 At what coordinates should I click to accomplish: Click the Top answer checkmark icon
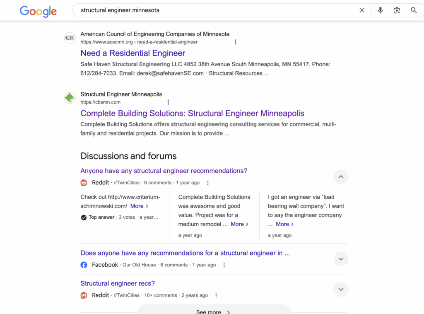(84, 217)
